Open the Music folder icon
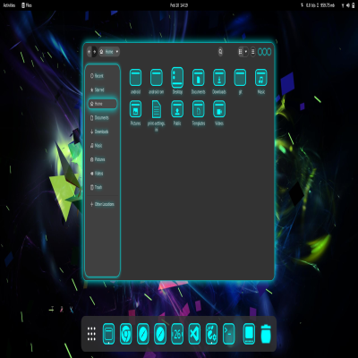358x358 pixels. click(261, 78)
